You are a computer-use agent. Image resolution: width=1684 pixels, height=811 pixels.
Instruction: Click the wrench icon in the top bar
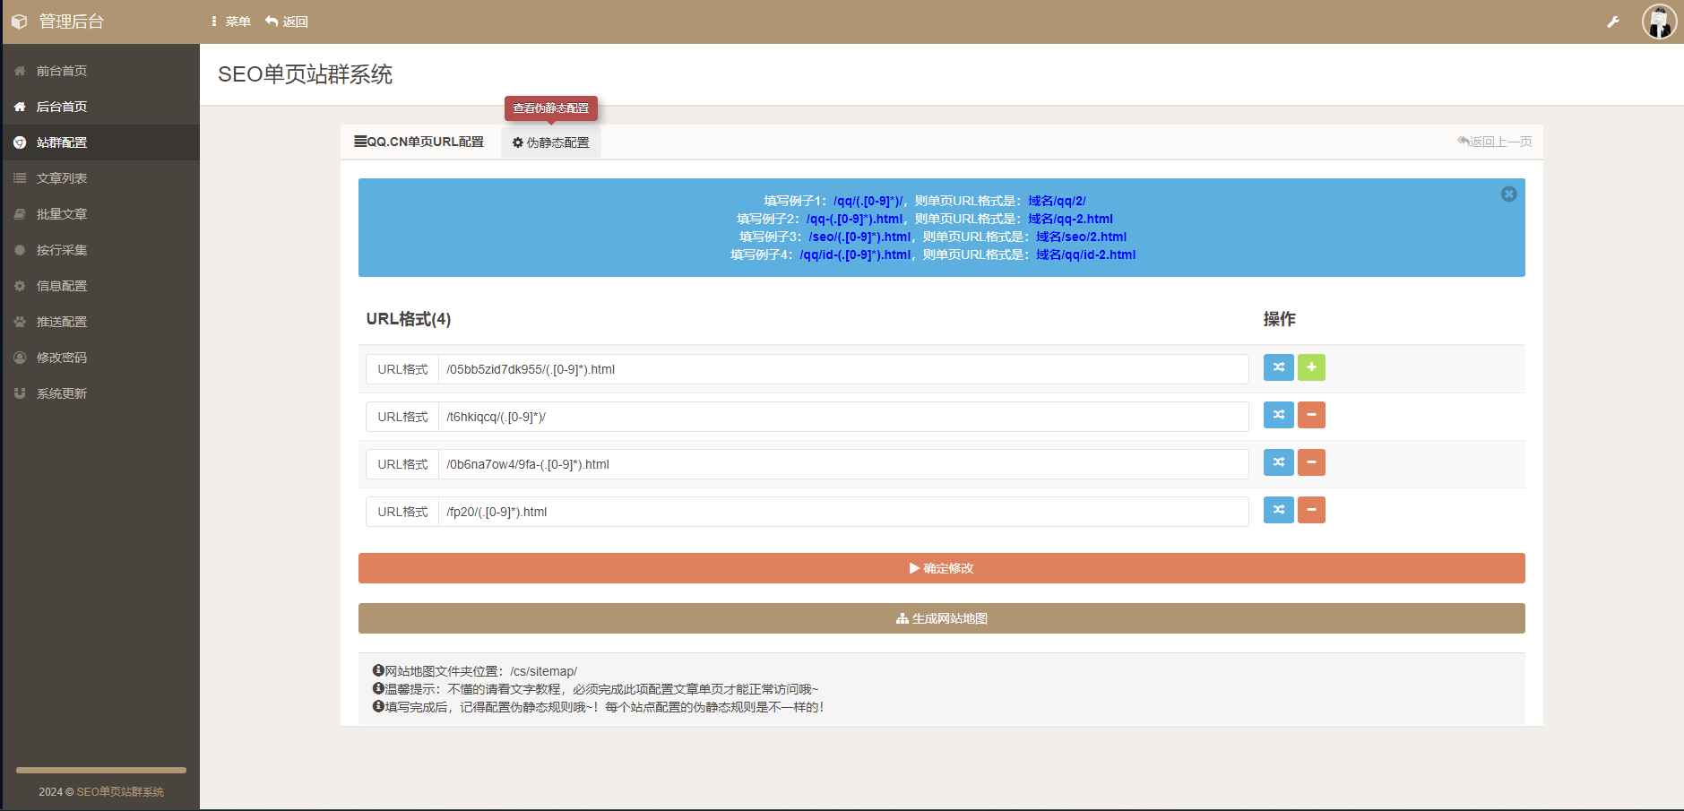[1614, 20]
